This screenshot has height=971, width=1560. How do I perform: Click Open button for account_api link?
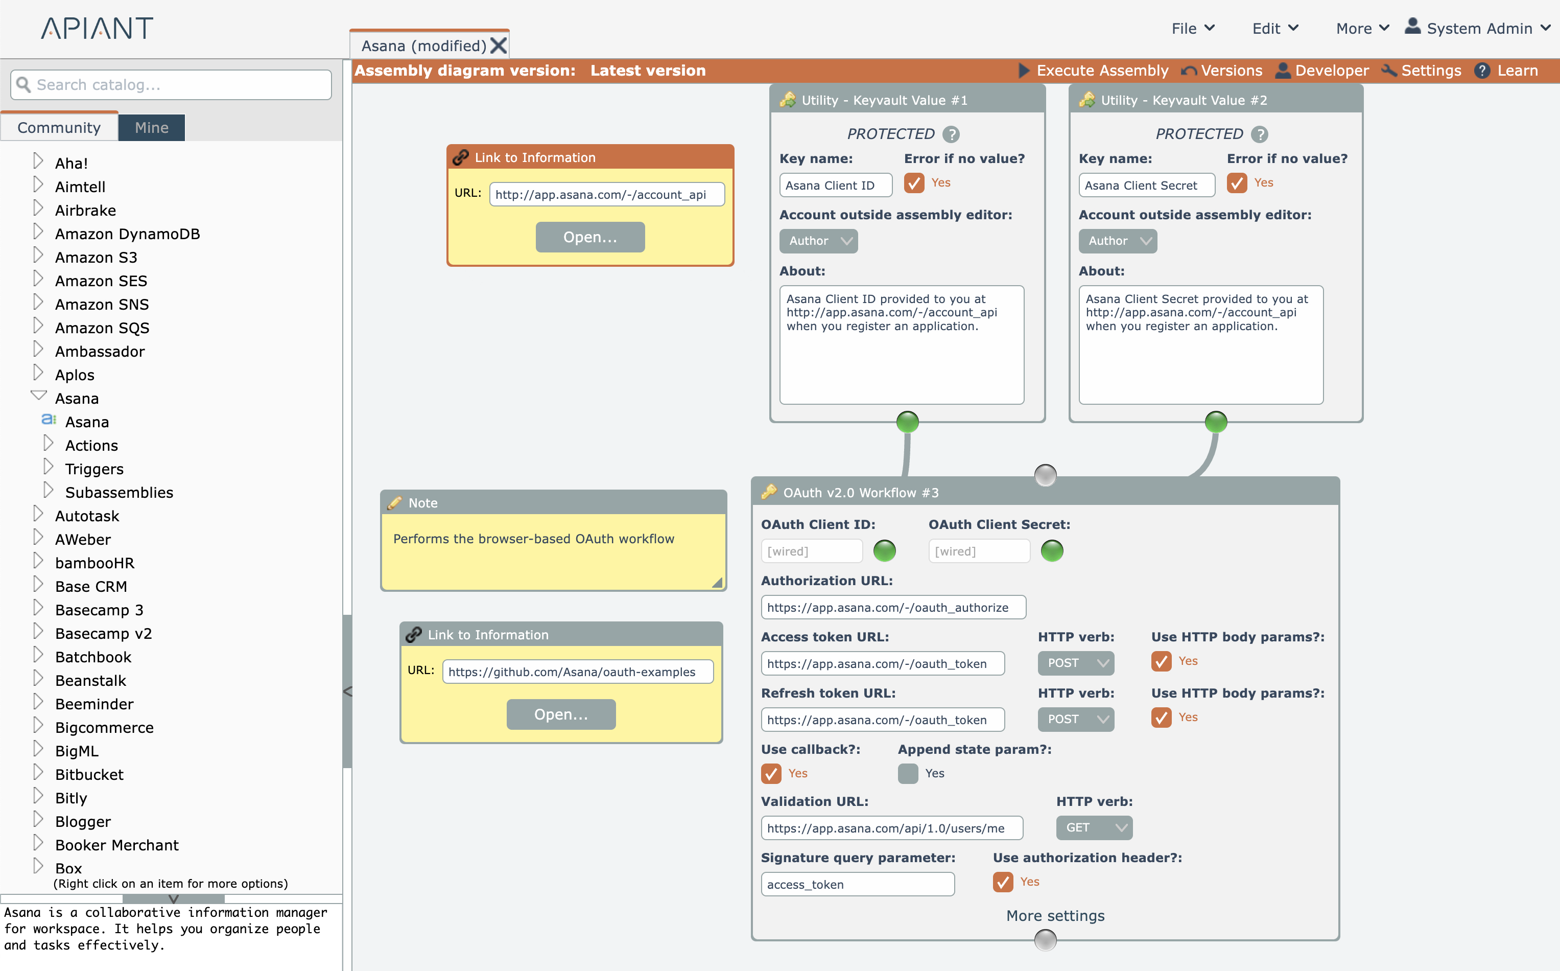[x=590, y=237]
